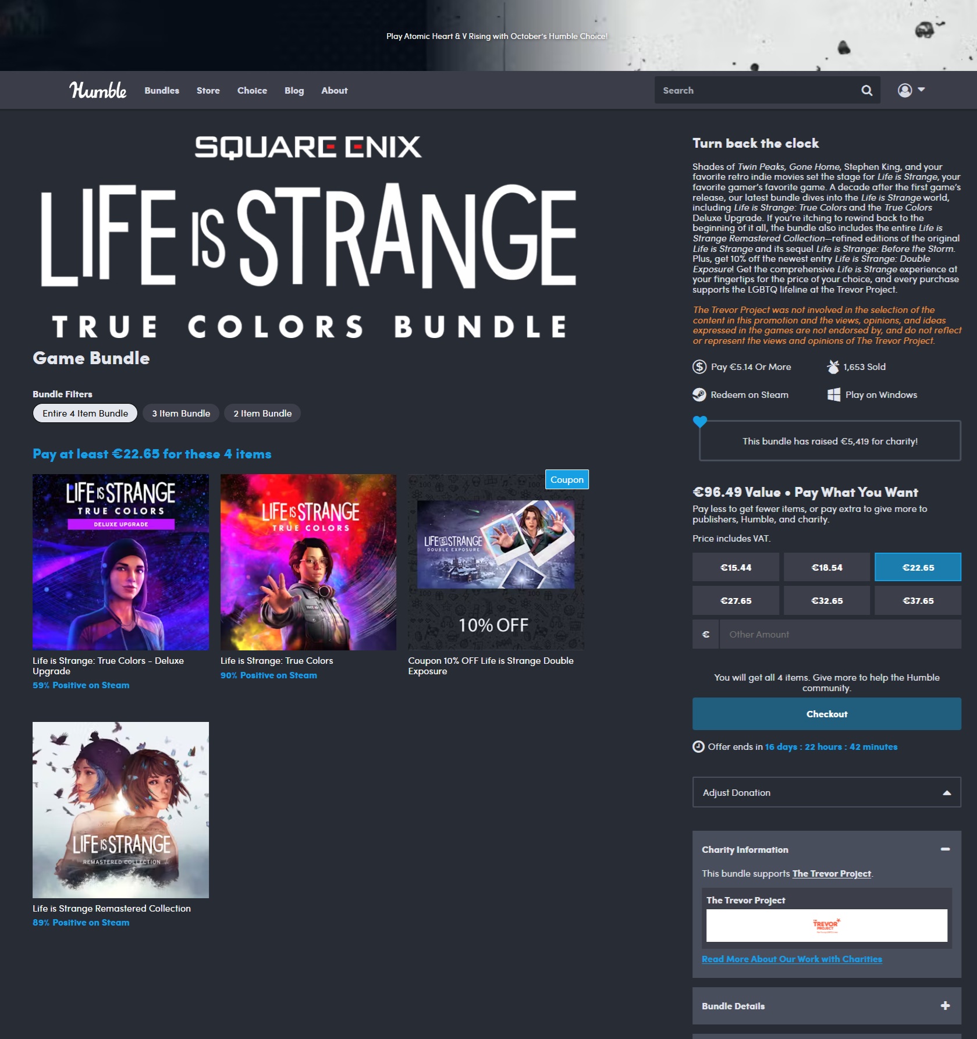The height and width of the screenshot is (1039, 977).
Task: Click the Windows platform icon
Action: 834,395
